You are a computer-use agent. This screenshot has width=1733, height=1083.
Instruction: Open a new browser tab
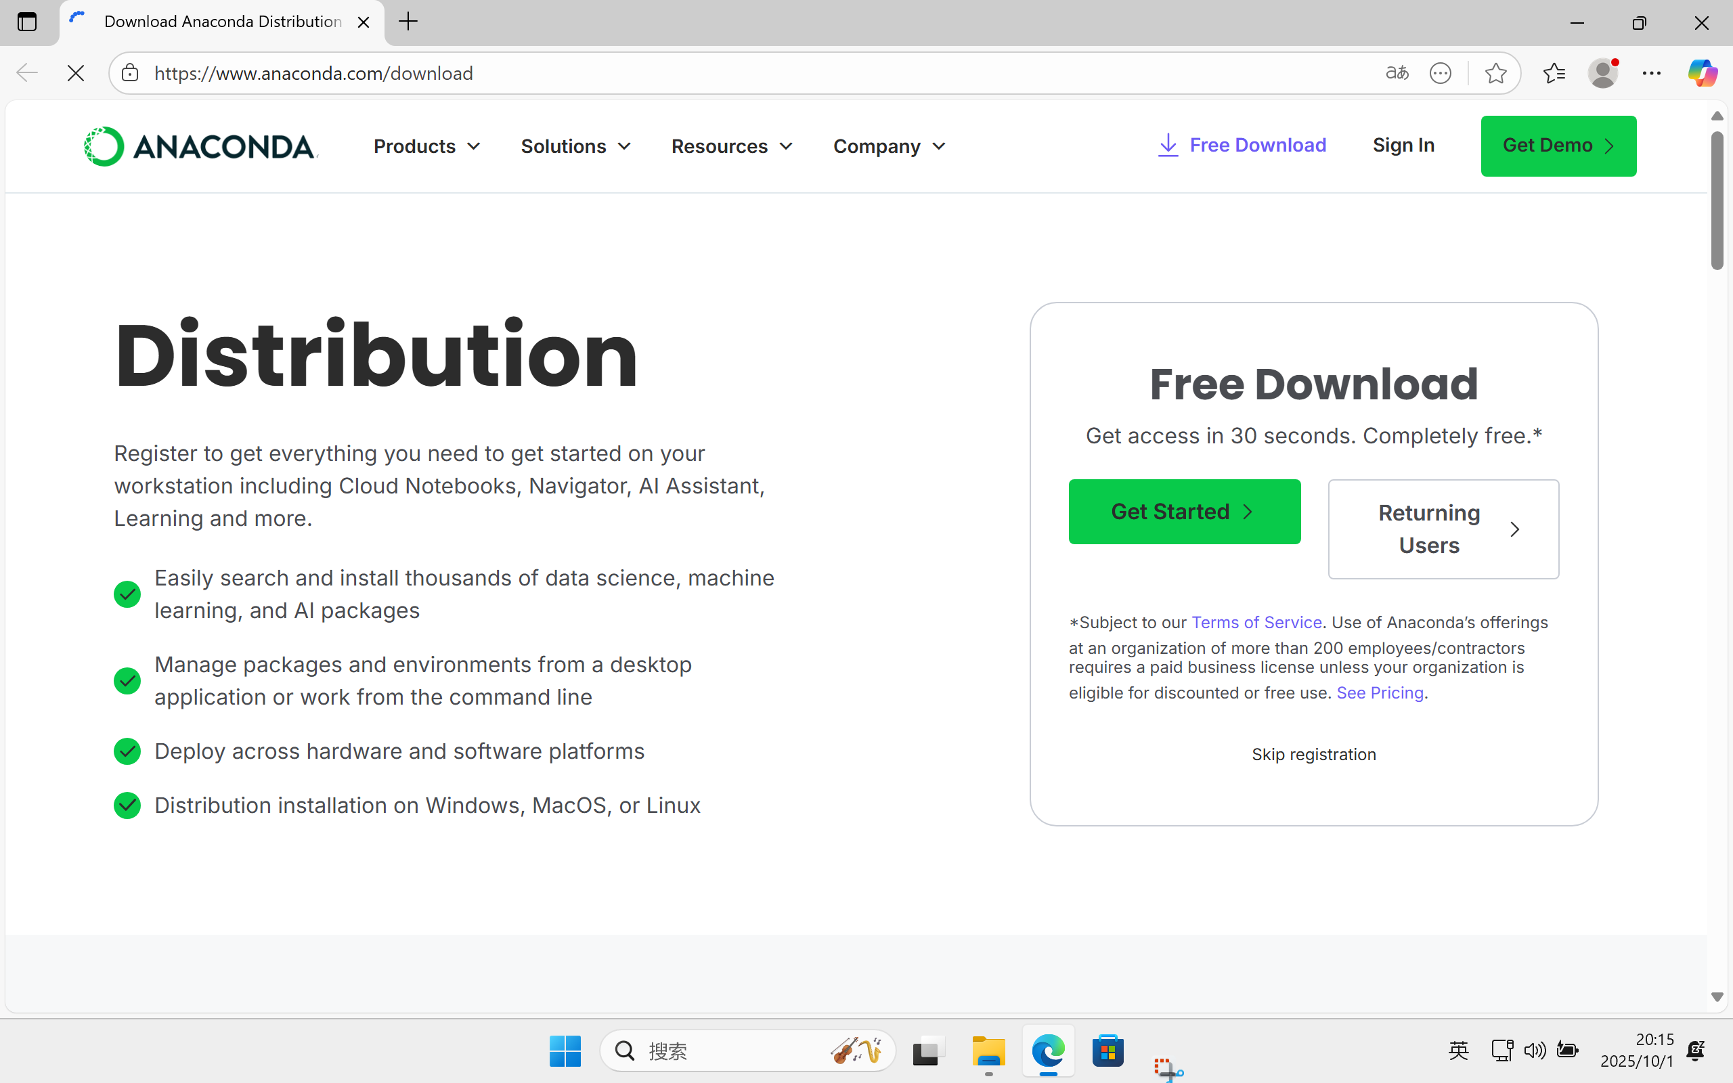point(408,22)
